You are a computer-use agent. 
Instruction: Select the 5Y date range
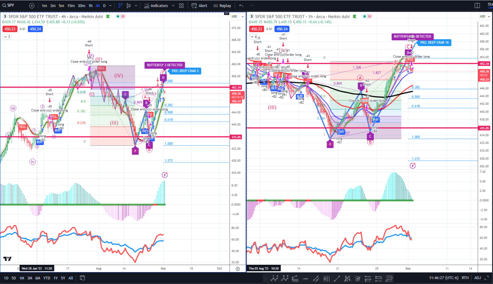pos(63,278)
